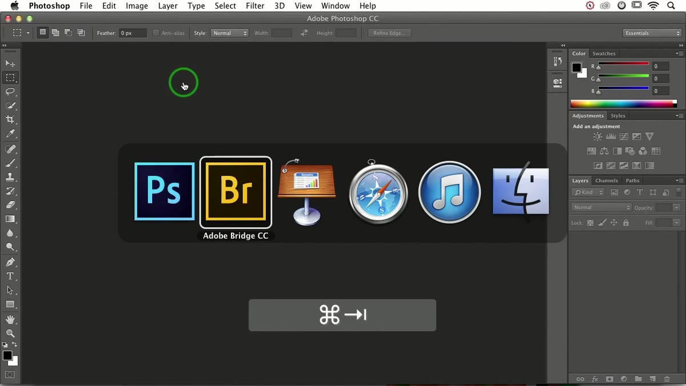
Task: Toggle lock position icon
Action: click(614, 223)
